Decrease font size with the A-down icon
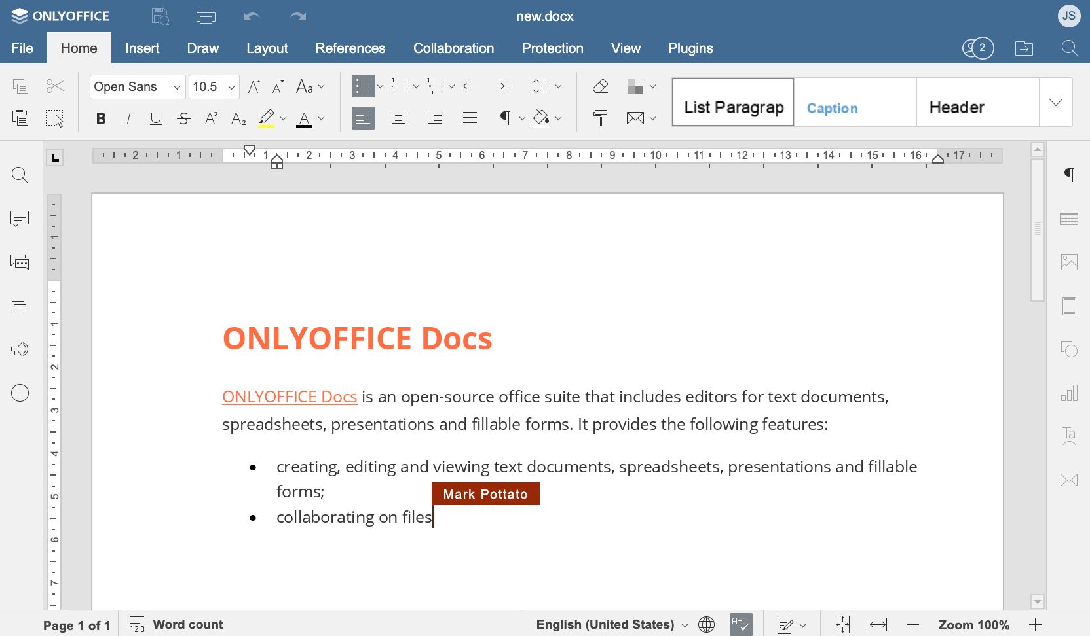 tap(278, 86)
